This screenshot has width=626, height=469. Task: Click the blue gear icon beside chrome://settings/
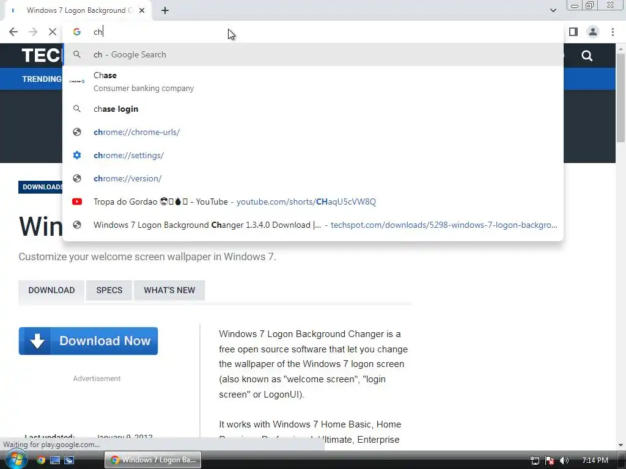click(77, 155)
